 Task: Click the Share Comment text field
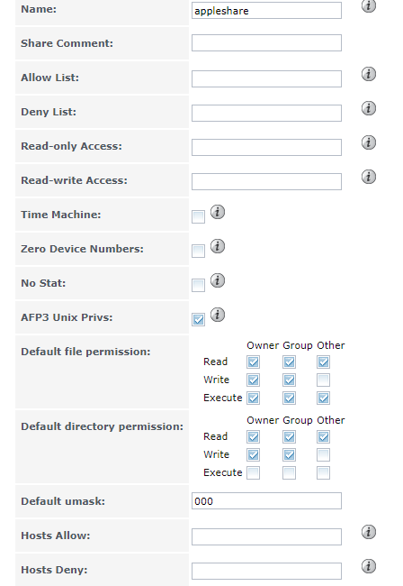[266, 43]
